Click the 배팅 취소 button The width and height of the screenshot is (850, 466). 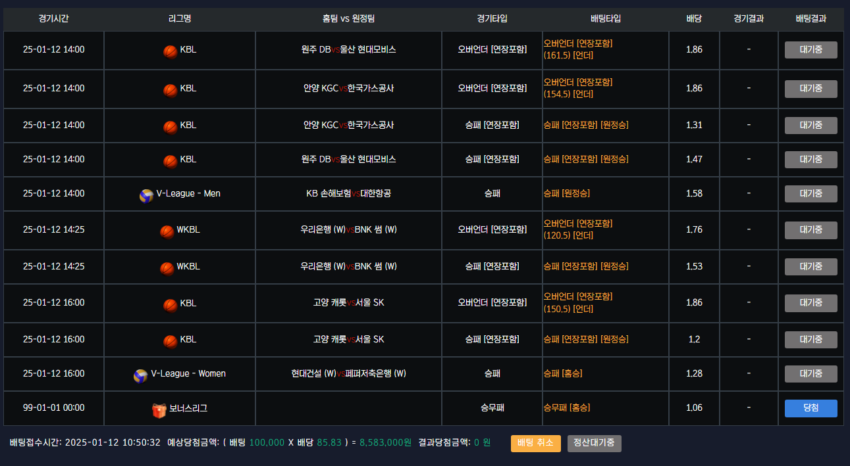(536, 443)
